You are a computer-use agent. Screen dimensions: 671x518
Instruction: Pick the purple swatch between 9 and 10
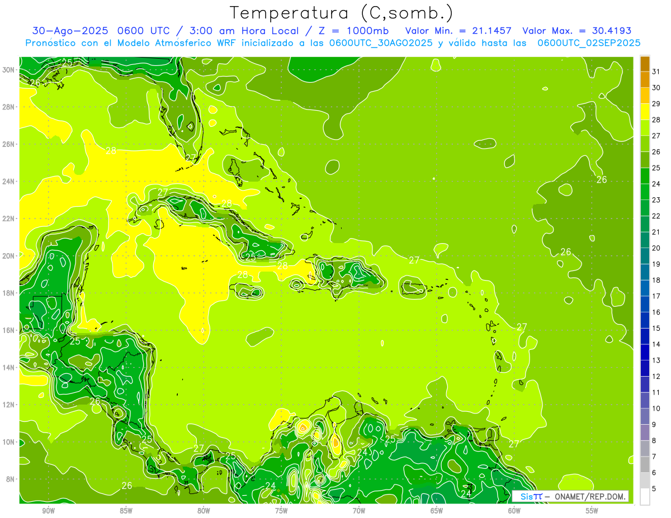[645, 417]
